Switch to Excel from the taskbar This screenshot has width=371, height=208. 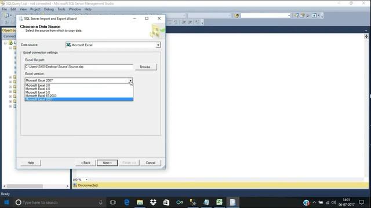pos(219,202)
